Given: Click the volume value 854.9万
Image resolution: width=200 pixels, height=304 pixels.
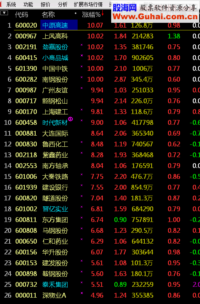Looking at the screenshot, I should point(142,187).
